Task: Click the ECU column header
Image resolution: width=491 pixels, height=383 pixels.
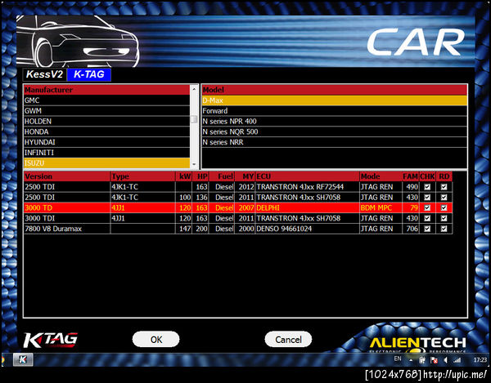Action: coord(308,176)
